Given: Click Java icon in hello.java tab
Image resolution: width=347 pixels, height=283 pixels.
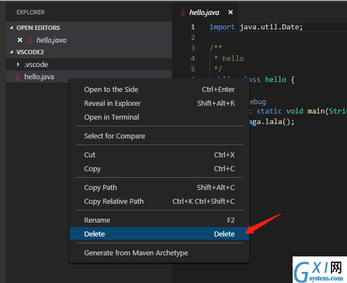Looking at the screenshot, I should pyautogui.click(x=183, y=12).
